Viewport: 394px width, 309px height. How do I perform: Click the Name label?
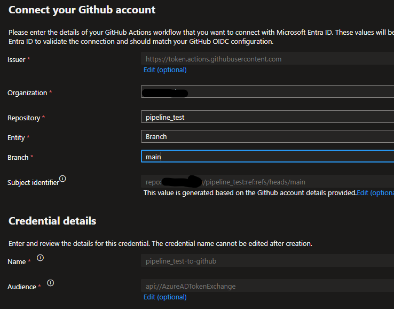[17, 262]
